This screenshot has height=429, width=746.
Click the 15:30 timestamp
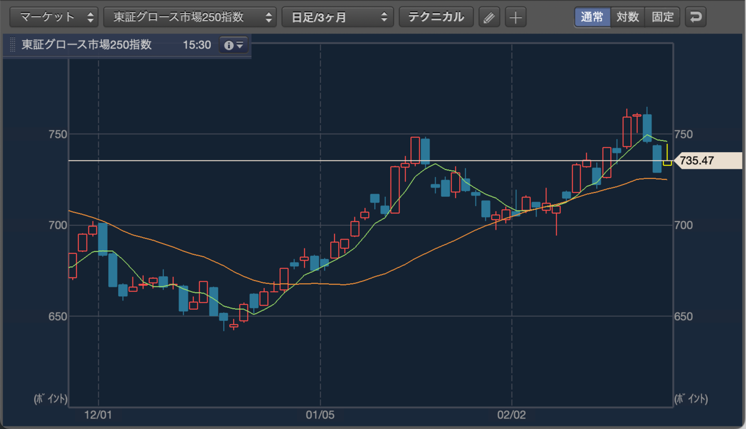pyautogui.click(x=196, y=45)
